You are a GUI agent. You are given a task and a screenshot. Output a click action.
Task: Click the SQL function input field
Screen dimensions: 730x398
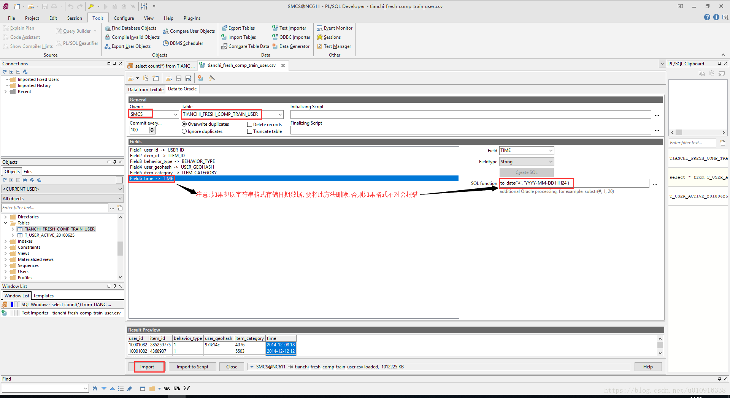[574, 183]
